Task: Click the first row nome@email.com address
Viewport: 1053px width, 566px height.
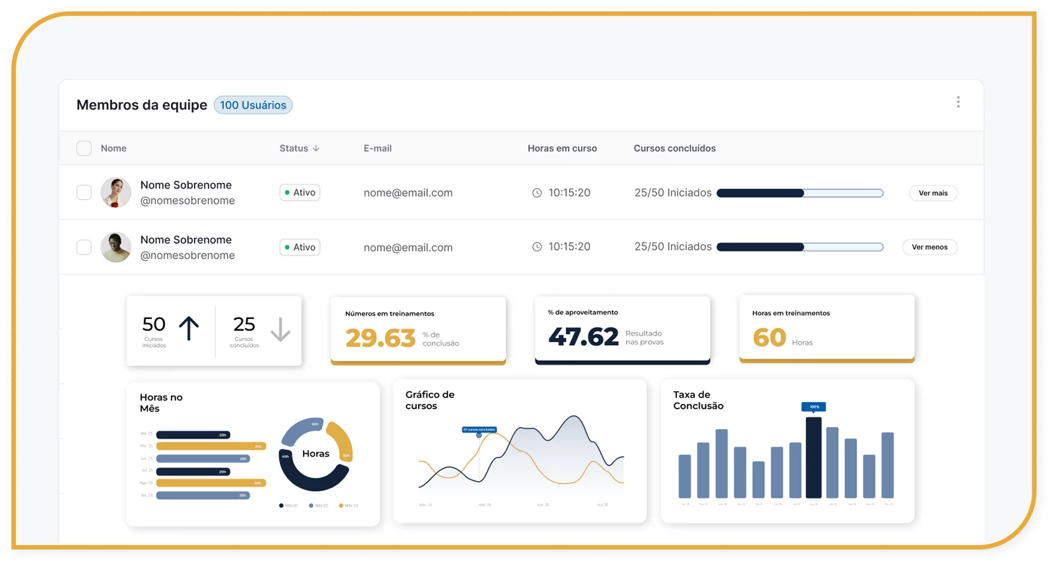Action: click(408, 193)
